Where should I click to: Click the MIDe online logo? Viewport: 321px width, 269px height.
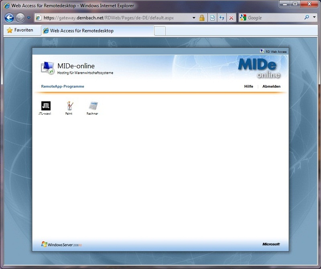(259, 69)
